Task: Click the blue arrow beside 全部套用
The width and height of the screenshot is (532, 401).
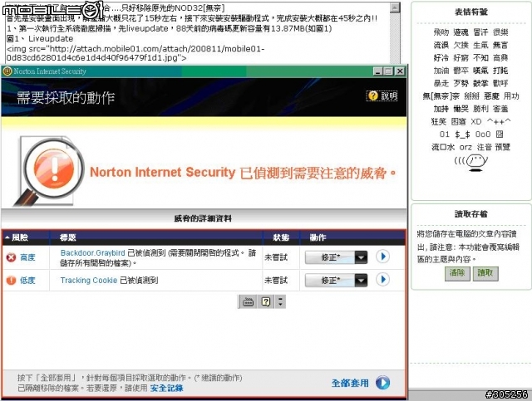Action: pos(382,383)
